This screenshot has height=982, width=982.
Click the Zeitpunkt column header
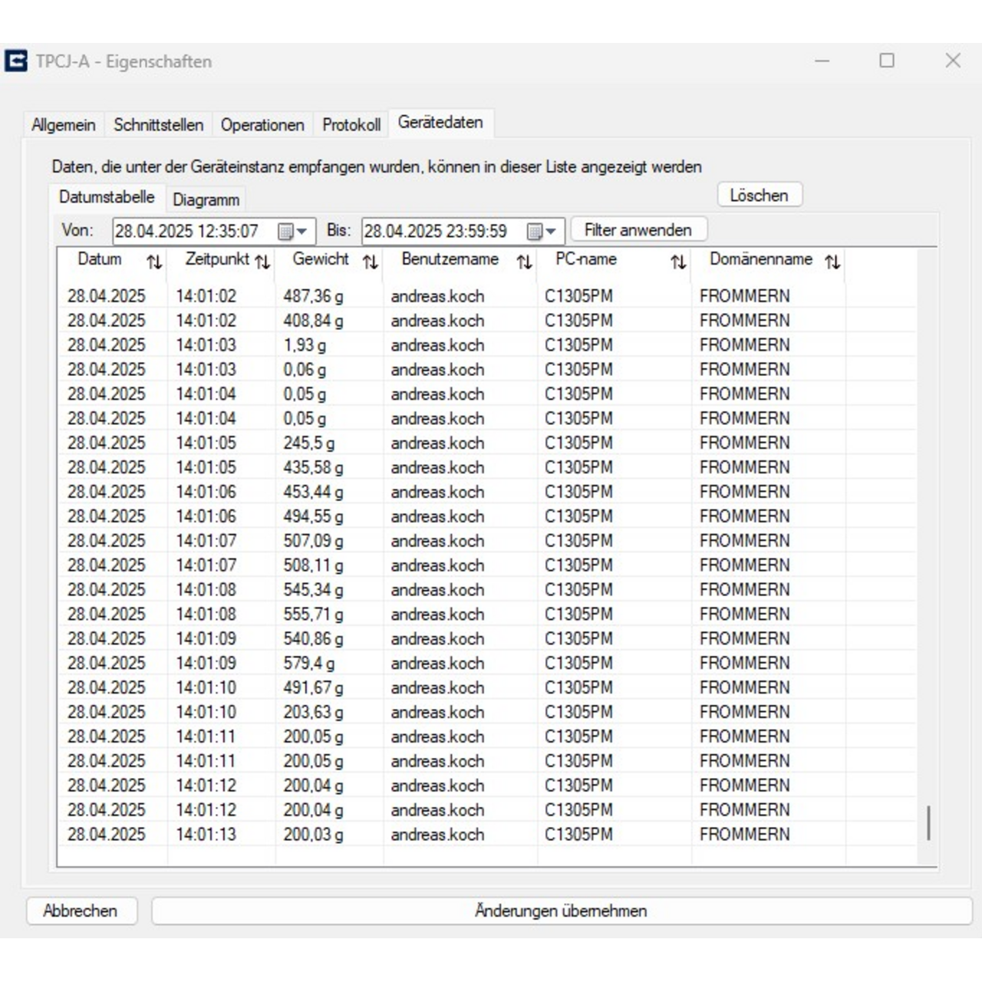pyautogui.click(x=221, y=260)
